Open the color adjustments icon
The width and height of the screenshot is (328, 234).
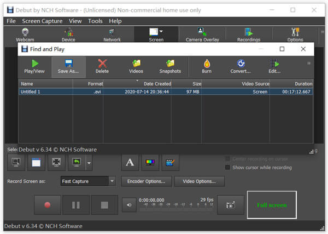pyautogui.click(x=150, y=163)
